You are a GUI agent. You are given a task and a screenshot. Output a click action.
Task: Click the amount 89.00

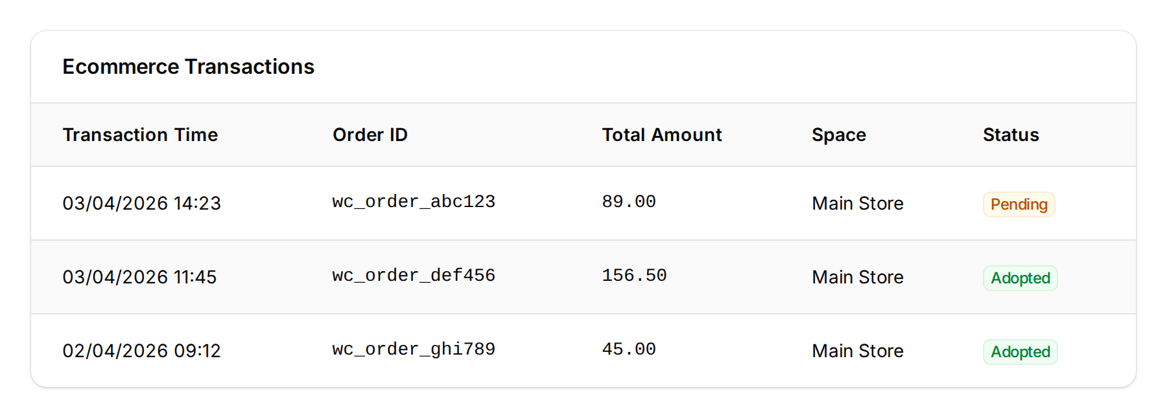click(x=628, y=202)
